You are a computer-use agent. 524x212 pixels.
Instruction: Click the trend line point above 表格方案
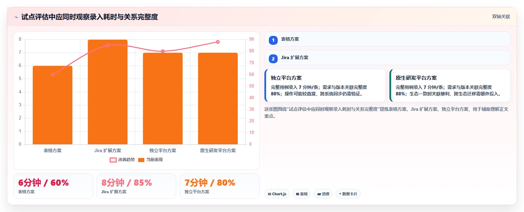pyautogui.click(x=53, y=75)
